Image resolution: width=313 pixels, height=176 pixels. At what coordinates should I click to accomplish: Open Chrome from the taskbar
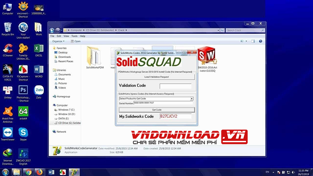tap(28, 172)
